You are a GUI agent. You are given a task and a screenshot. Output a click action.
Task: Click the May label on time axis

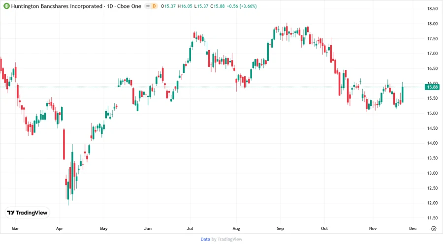pyautogui.click(x=104, y=228)
